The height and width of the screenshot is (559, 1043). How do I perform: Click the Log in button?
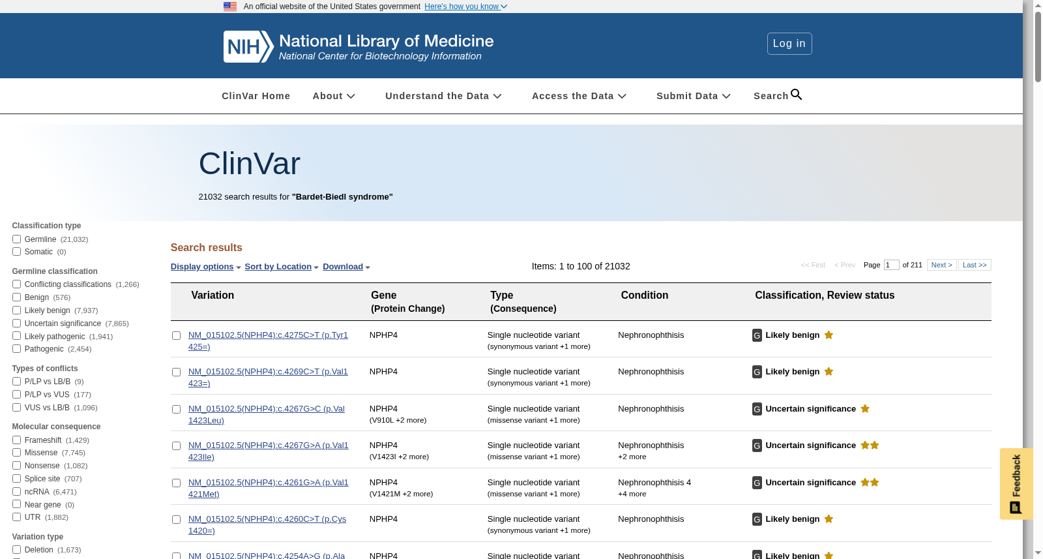(789, 44)
